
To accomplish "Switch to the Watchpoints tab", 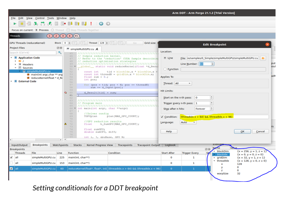I will pos(60,145).
